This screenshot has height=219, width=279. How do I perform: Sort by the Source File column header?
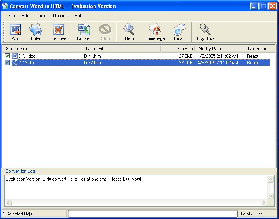[42, 49]
